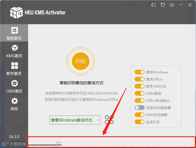
Task: Open the hamburger menu in title bar
Action: click(x=172, y=5)
